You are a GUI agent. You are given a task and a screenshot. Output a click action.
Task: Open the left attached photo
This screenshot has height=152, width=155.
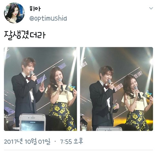(40, 89)
